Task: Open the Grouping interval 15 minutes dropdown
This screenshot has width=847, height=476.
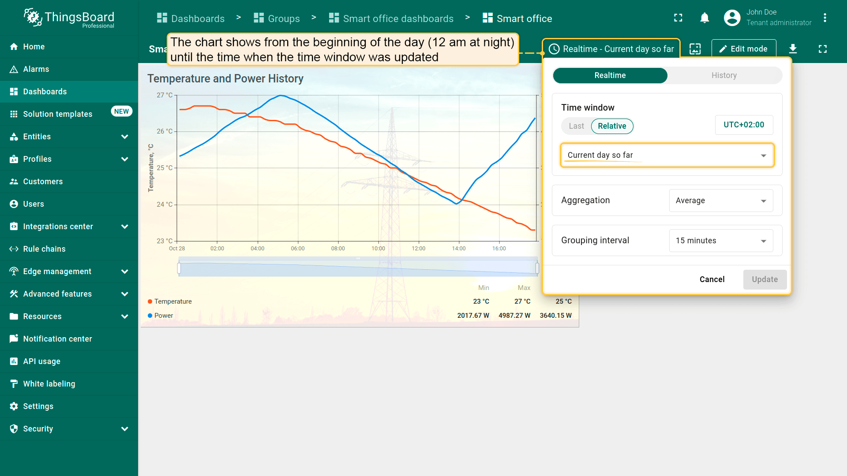Action: click(x=720, y=241)
